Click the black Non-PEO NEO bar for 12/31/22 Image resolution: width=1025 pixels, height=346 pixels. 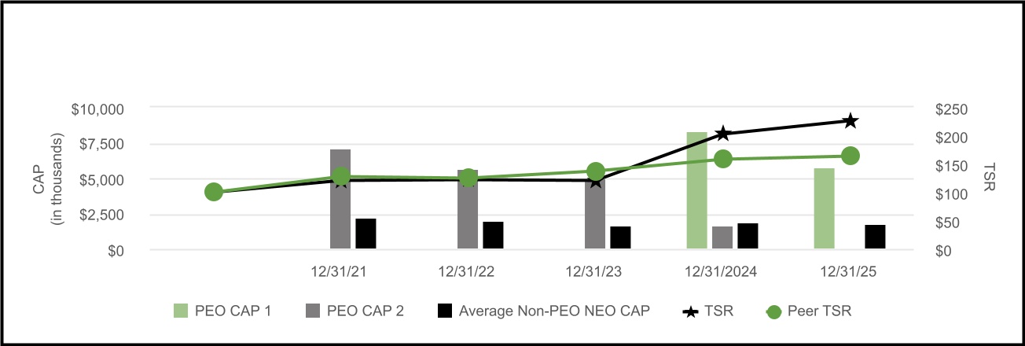[x=493, y=236]
